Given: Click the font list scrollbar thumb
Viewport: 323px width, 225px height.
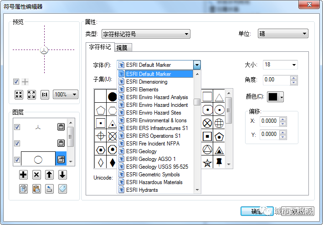Looking at the screenshot, I should [197, 102].
